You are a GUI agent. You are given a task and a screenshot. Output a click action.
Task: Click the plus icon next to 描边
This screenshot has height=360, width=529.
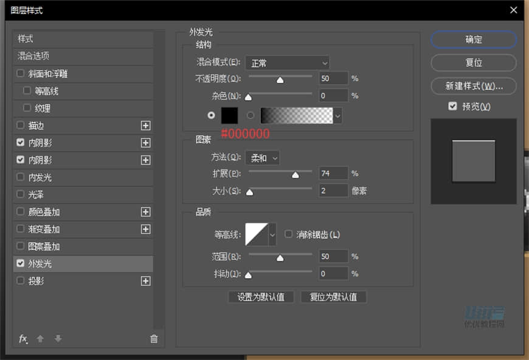tap(146, 126)
